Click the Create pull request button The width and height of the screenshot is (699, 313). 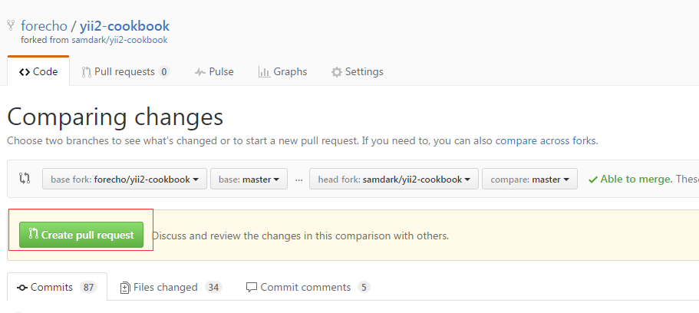click(81, 235)
